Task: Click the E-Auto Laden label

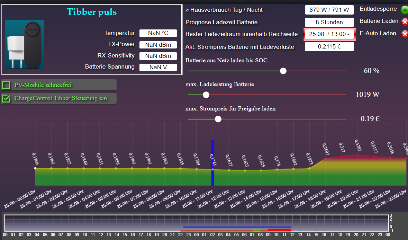Action: coord(378,33)
